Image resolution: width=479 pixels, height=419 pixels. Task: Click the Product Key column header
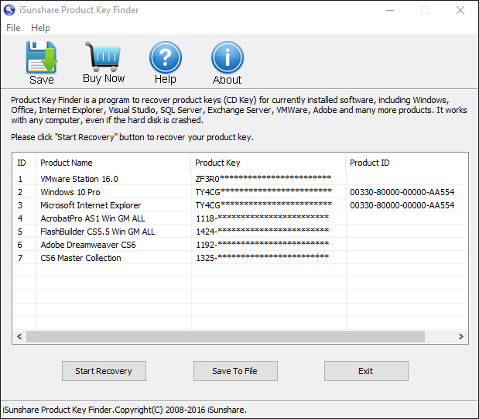point(269,163)
